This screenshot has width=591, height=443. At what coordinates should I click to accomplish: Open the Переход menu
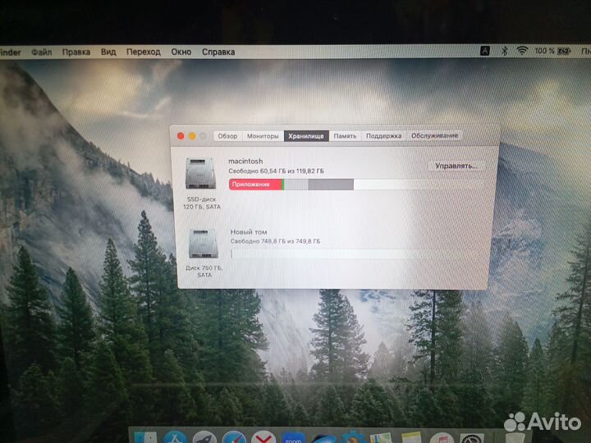tap(144, 52)
